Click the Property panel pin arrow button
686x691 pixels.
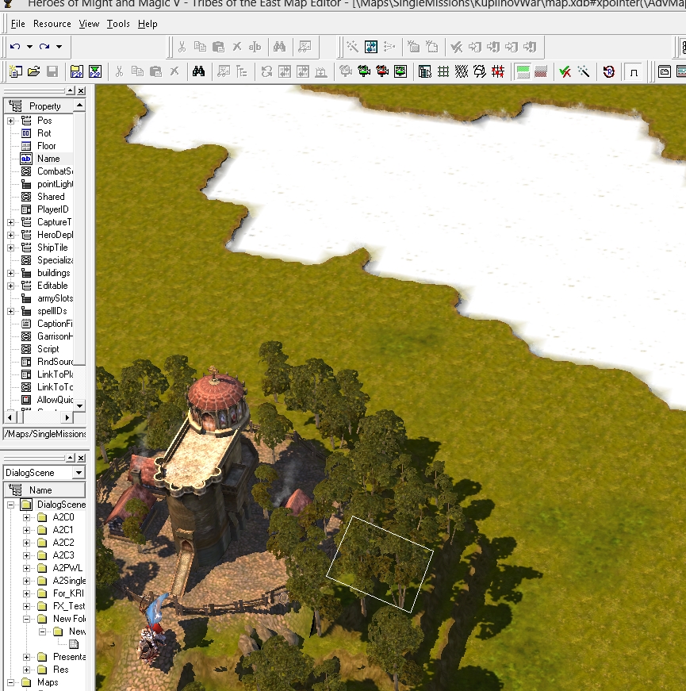pyautogui.click(x=71, y=90)
